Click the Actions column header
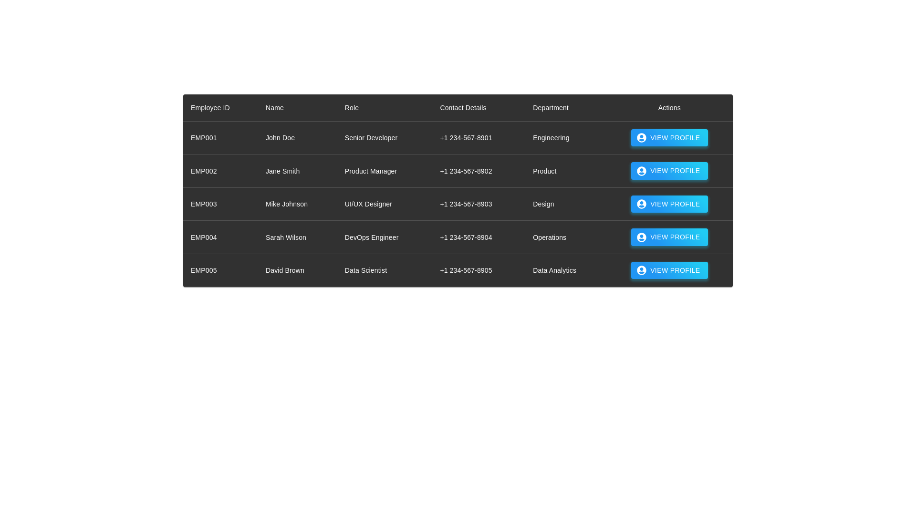Image resolution: width=916 pixels, height=515 pixels. click(x=669, y=108)
